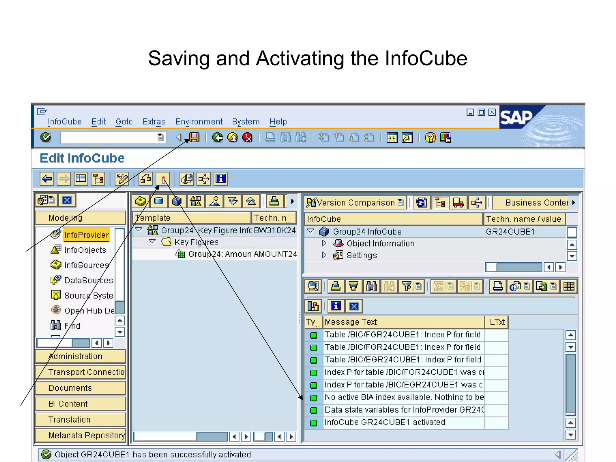This screenshot has width=616, height=462.
Task: Open the Edit menu
Action: [x=99, y=122]
